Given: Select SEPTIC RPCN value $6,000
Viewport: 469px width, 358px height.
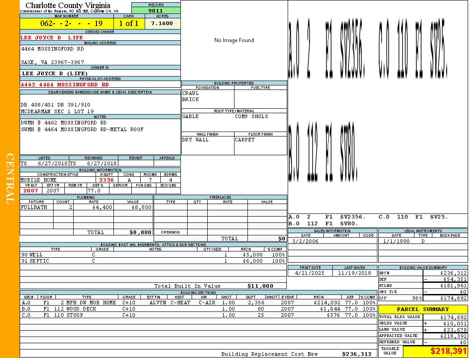Looking at the screenshot, I should click(253, 261).
